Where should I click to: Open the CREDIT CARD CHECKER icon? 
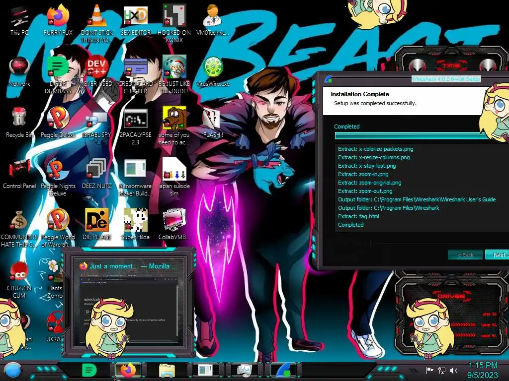tap(135, 75)
